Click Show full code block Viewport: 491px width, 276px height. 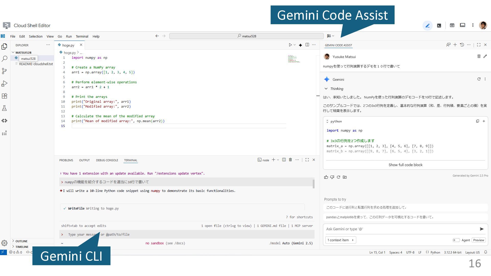[405, 165]
